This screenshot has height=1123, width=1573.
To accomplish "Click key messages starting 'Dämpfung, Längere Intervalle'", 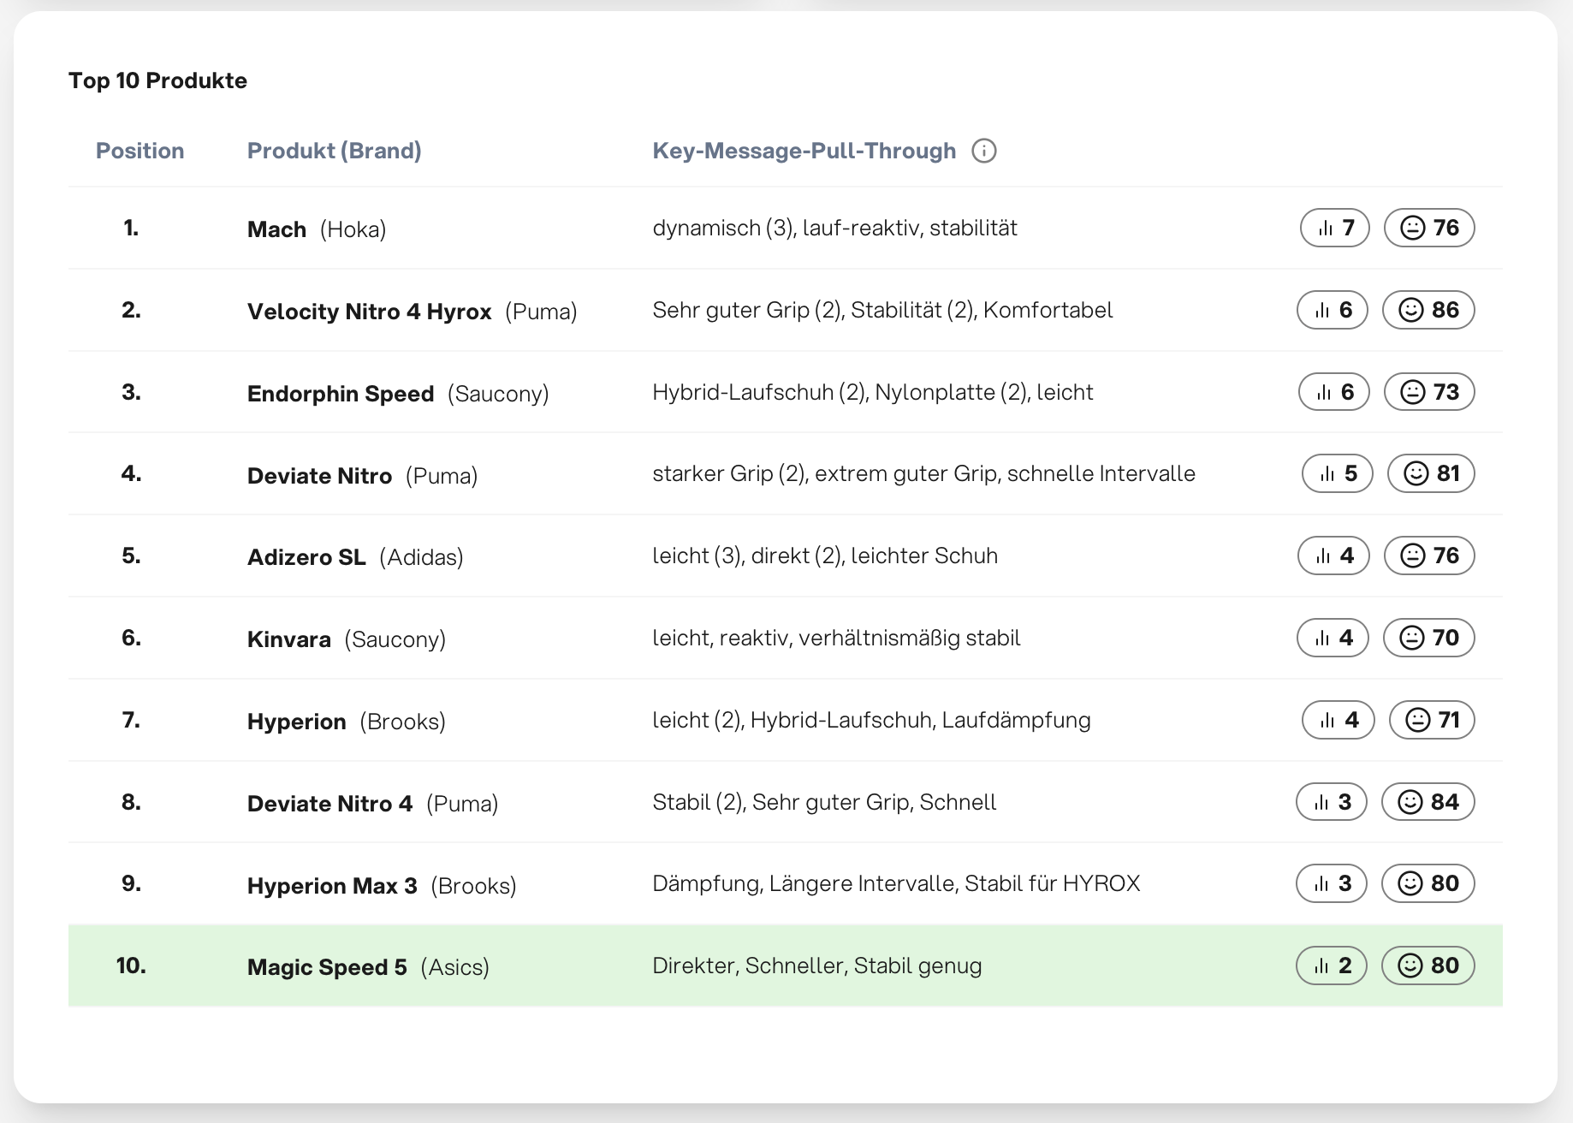I will (x=896, y=883).
